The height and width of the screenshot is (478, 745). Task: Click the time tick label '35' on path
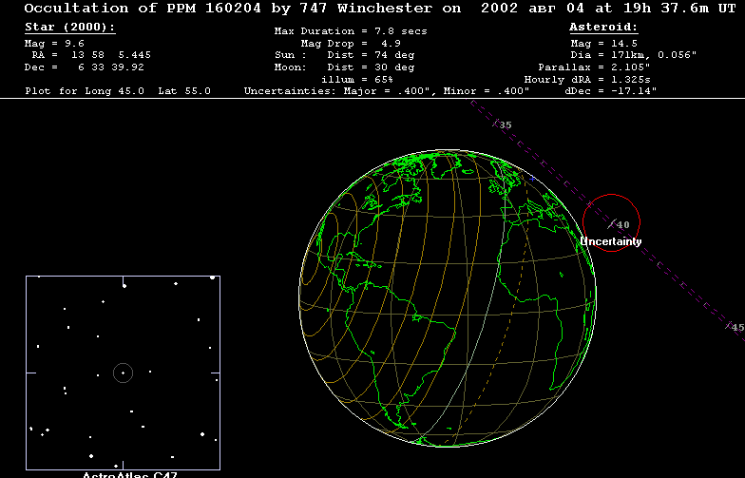[506, 125]
